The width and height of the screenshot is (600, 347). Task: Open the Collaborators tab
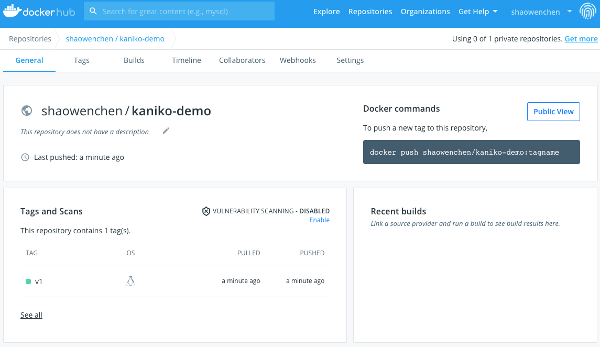(x=242, y=60)
